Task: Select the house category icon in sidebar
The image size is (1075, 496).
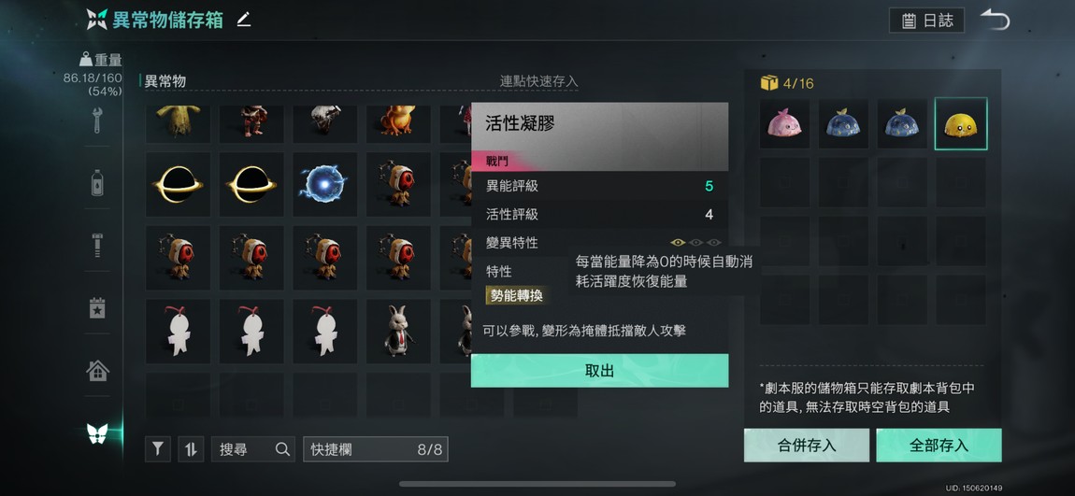Action: pos(97,371)
